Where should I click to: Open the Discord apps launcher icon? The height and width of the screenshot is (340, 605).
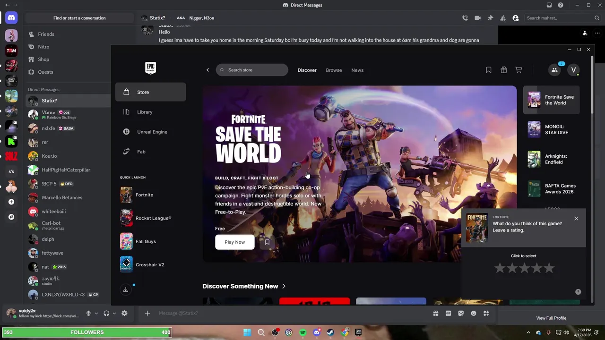click(x=486, y=313)
